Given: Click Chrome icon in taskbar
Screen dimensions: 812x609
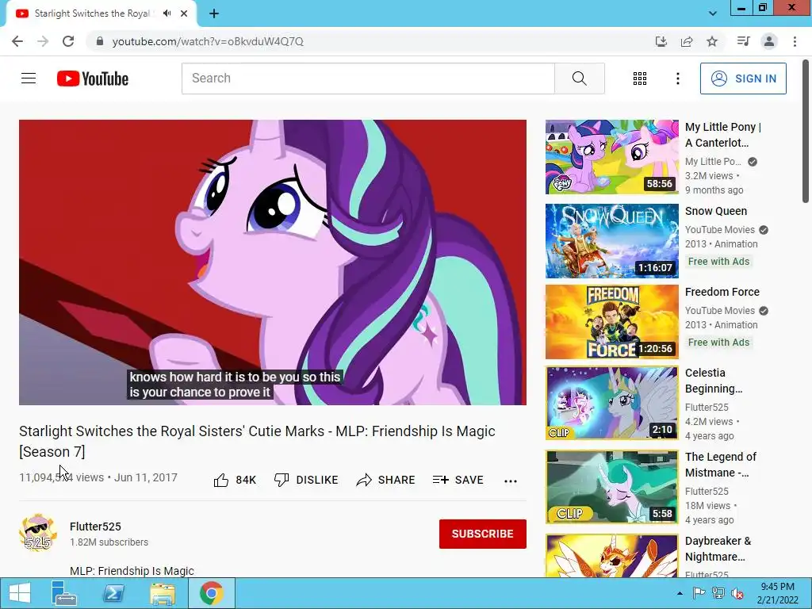Looking at the screenshot, I should pos(211,593).
